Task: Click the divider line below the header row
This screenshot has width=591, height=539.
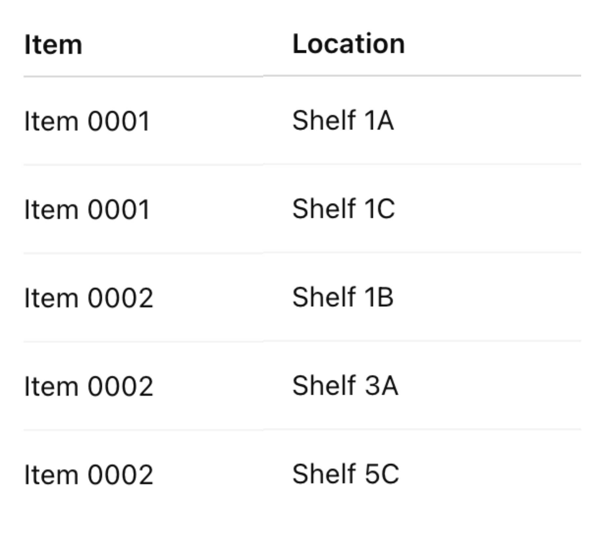Action: [302, 76]
